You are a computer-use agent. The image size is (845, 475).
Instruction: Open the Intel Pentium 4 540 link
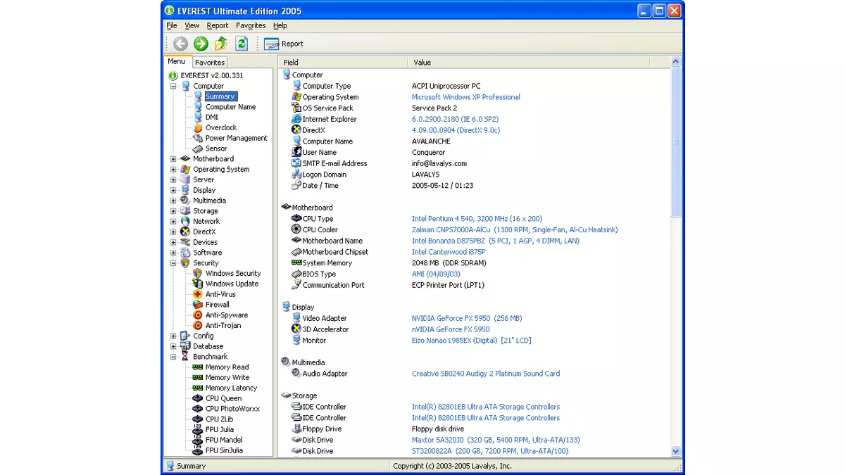tap(477, 219)
